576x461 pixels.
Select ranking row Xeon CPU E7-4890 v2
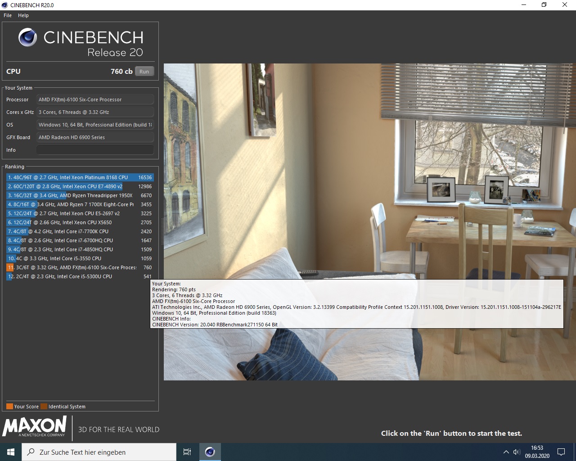pyautogui.click(x=80, y=186)
